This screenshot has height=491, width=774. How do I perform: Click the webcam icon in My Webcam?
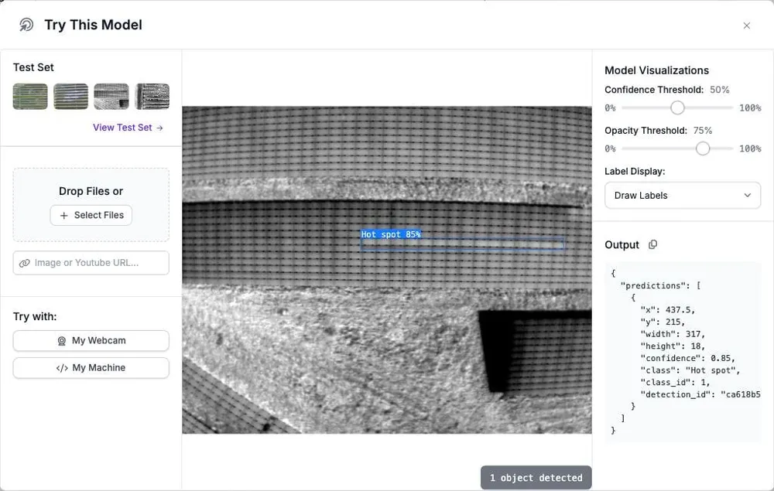click(x=62, y=341)
